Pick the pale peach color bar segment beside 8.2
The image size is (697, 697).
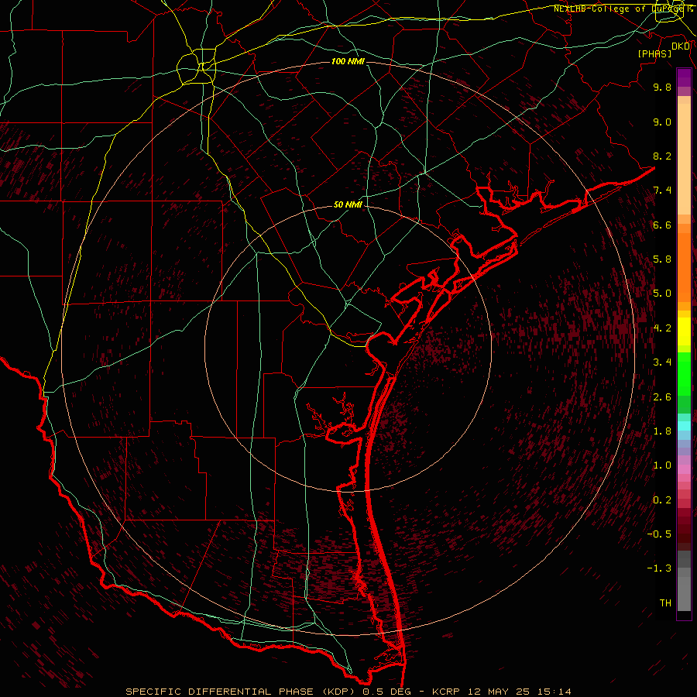click(684, 159)
